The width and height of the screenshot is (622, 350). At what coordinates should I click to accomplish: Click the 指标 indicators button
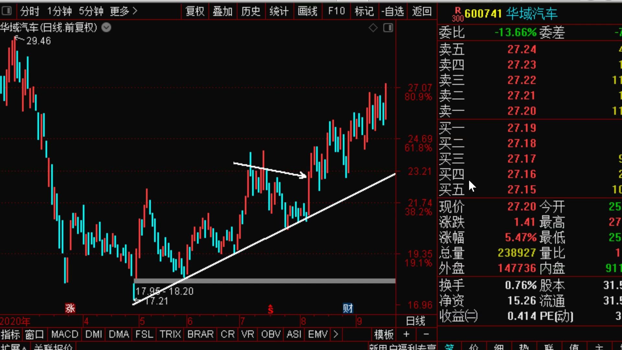pos(10,334)
